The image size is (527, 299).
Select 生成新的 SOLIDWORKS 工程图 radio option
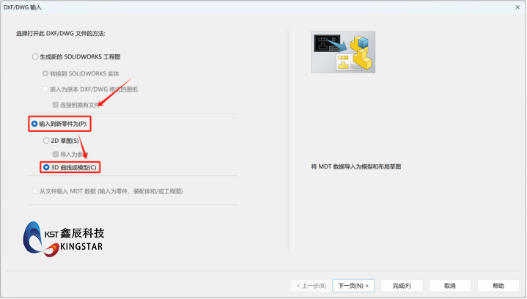(34, 56)
